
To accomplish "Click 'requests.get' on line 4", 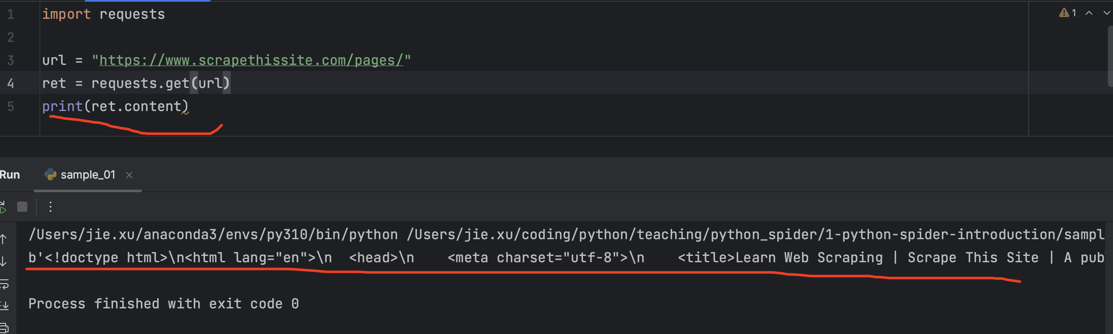I will tap(140, 83).
